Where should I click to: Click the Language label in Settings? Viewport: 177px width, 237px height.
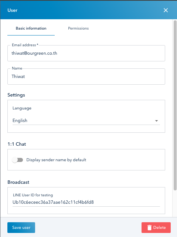tap(22, 108)
